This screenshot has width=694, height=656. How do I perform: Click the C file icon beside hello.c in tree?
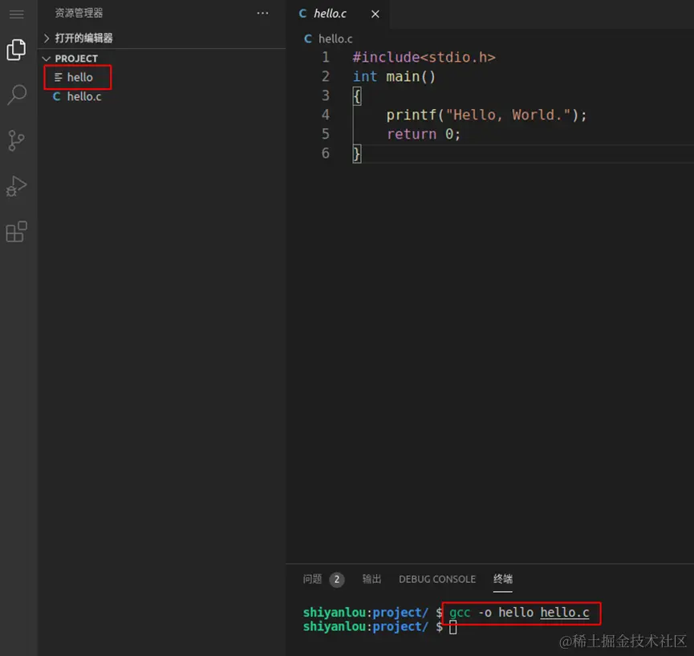57,96
